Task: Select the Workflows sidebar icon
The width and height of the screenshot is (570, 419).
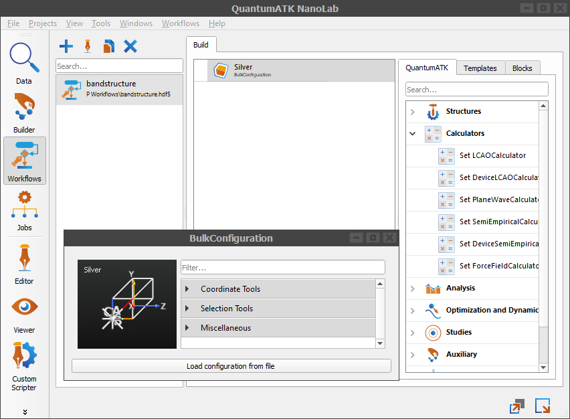Action: (24, 161)
